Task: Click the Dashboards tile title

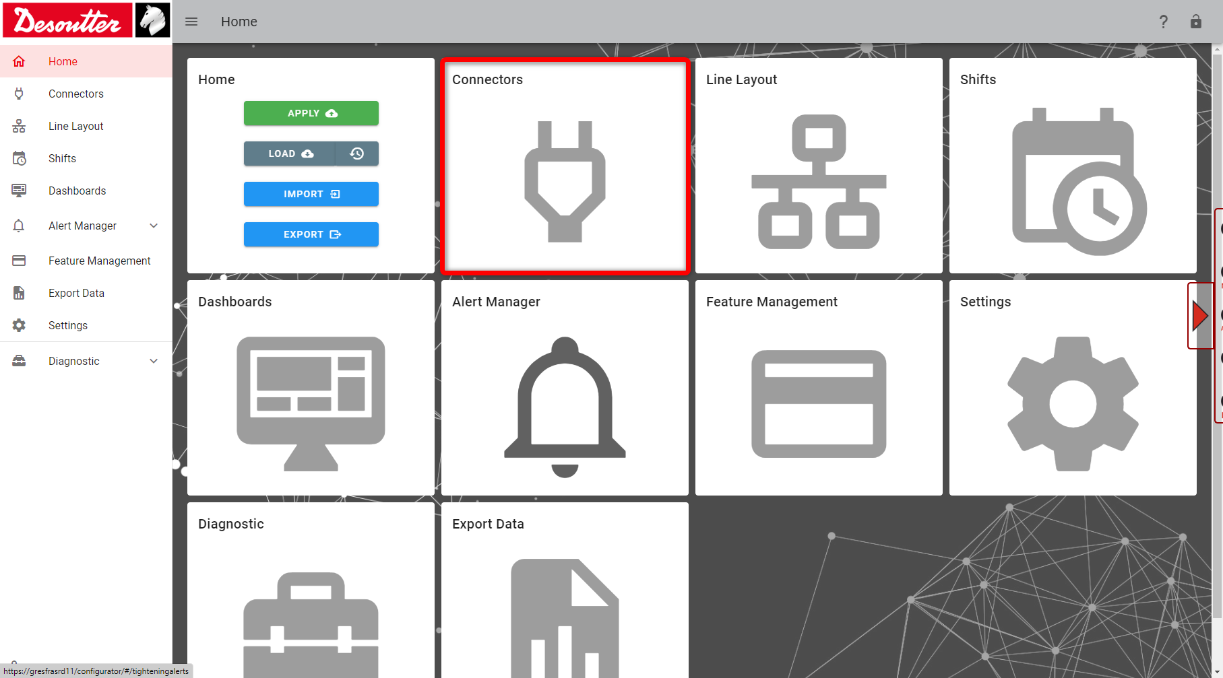Action: point(234,302)
